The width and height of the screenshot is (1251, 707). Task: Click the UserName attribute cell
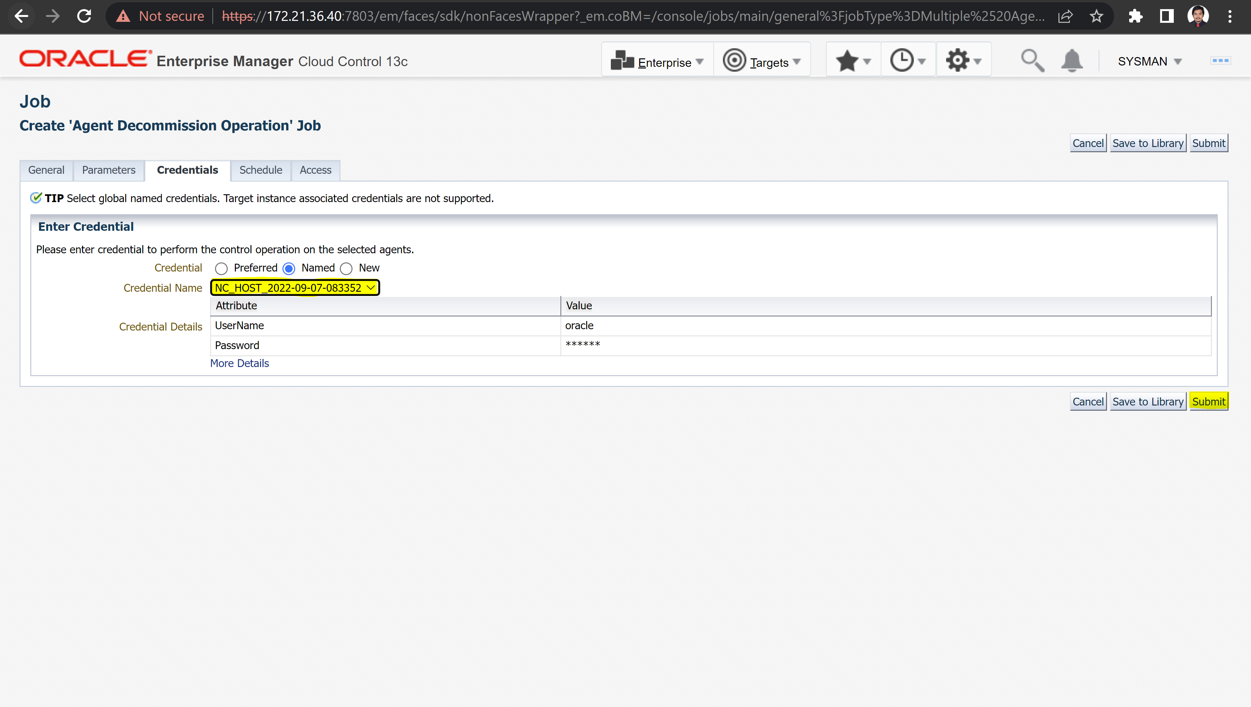pos(386,326)
